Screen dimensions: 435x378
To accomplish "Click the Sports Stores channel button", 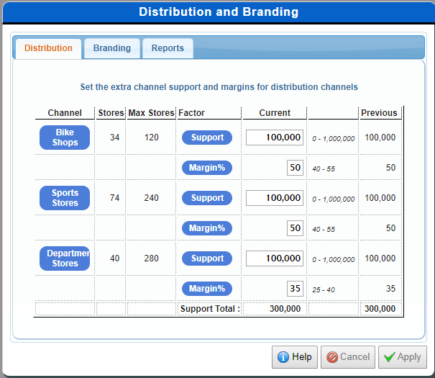I will 65,198.
